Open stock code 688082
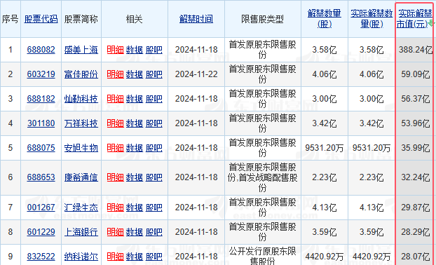This screenshot has width=436, height=265. point(41,50)
